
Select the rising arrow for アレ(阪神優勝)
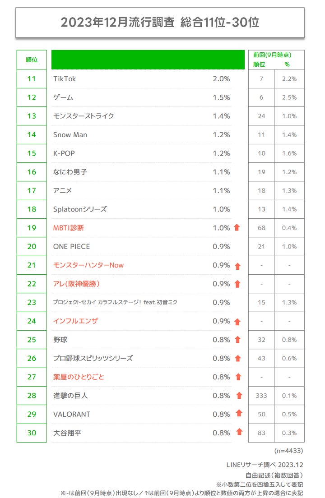point(237,284)
